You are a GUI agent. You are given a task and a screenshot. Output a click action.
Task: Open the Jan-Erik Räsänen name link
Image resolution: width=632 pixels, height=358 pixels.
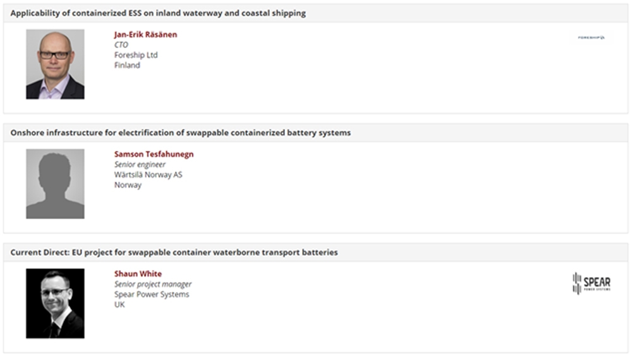145,35
